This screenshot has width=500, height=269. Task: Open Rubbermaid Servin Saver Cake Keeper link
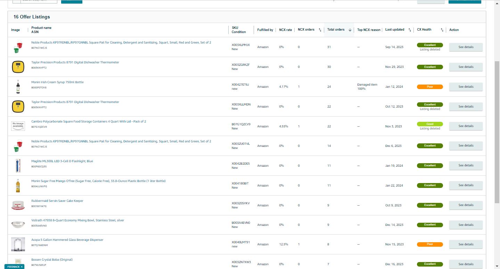coord(57,201)
